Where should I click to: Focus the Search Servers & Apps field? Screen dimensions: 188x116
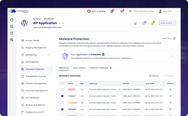[x=144, y=11]
